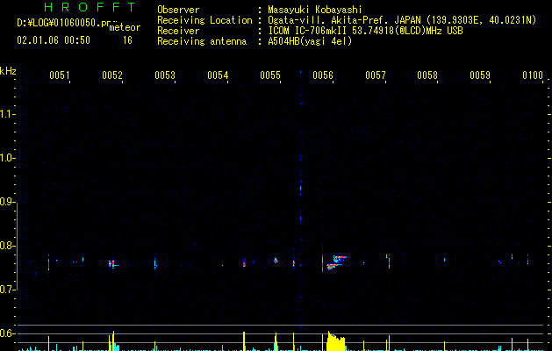Click the meteor count value 16
This screenshot has width=552, height=351.
point(127,40)
